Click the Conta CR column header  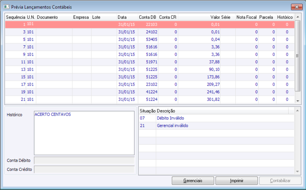(168, 17)
